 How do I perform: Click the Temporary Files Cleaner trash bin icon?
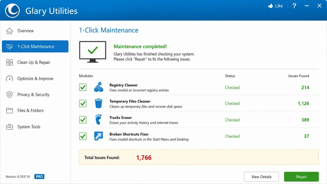coord(99,104)
